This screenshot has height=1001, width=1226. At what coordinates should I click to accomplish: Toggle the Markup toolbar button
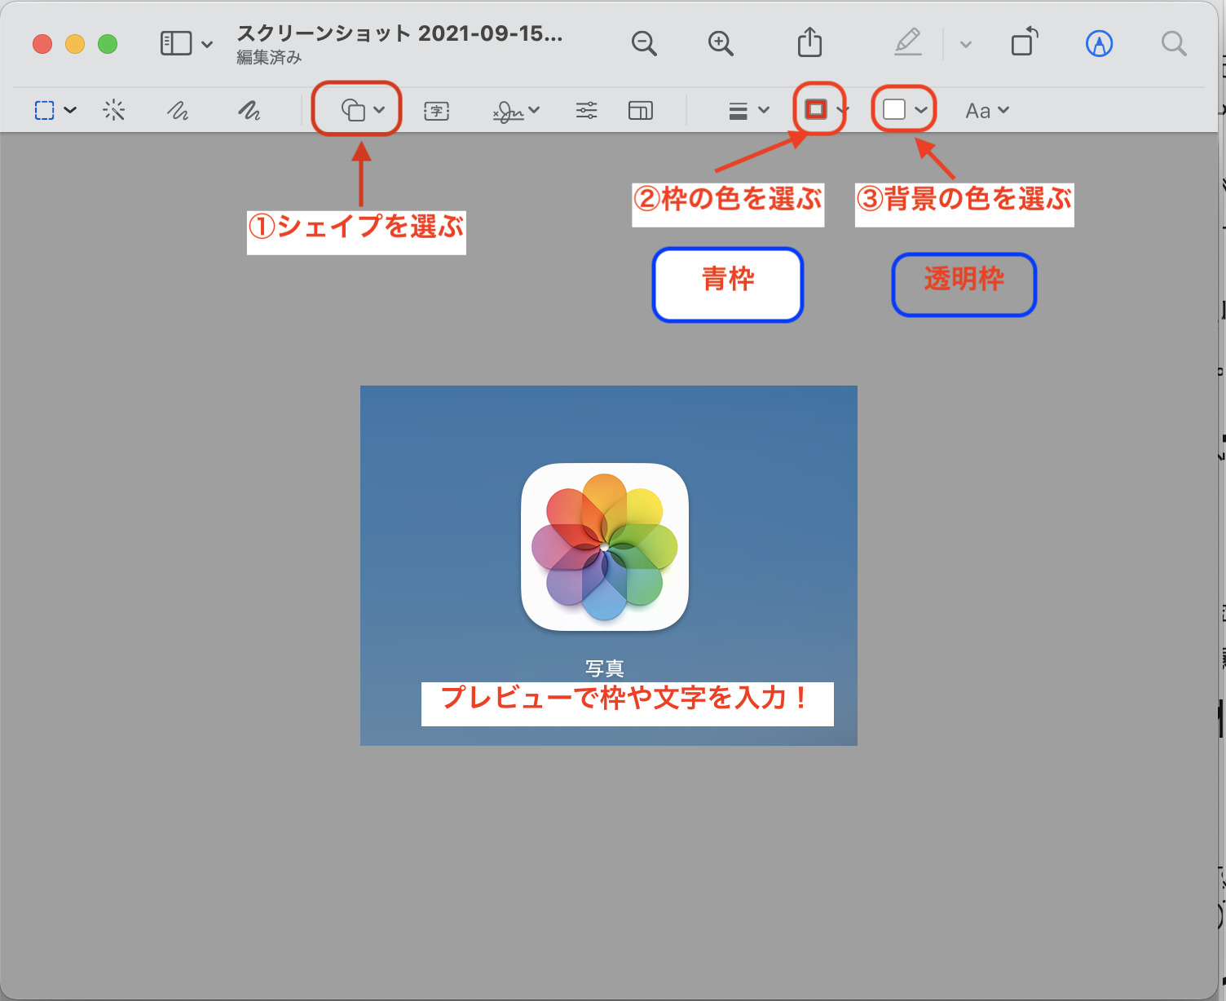click(x=1100, y=43)
